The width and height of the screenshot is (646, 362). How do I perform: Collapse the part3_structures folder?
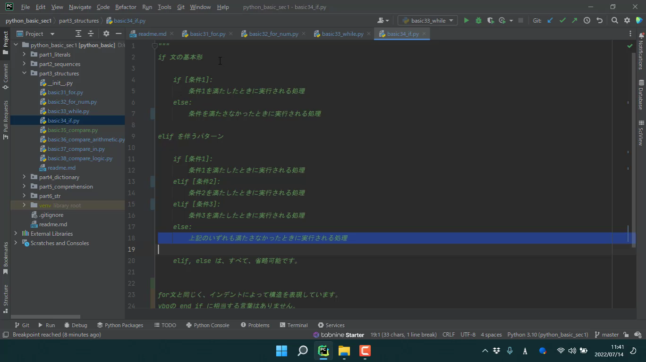click(24, 74)
